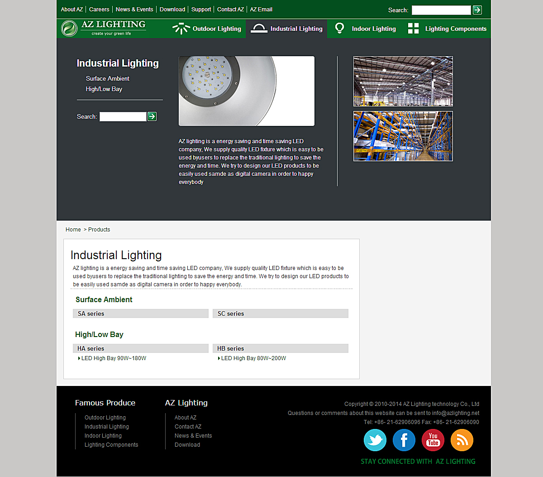Image resolution: width=543 pixels, height=477 pixels.
Task: Open the warehouse ceiling lights thumbnail
Action: tap(403, 82)
